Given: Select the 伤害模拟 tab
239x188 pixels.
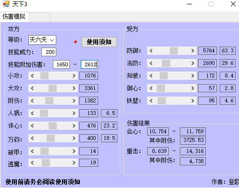Looking at the screenshot, I should tap(14, 16).
